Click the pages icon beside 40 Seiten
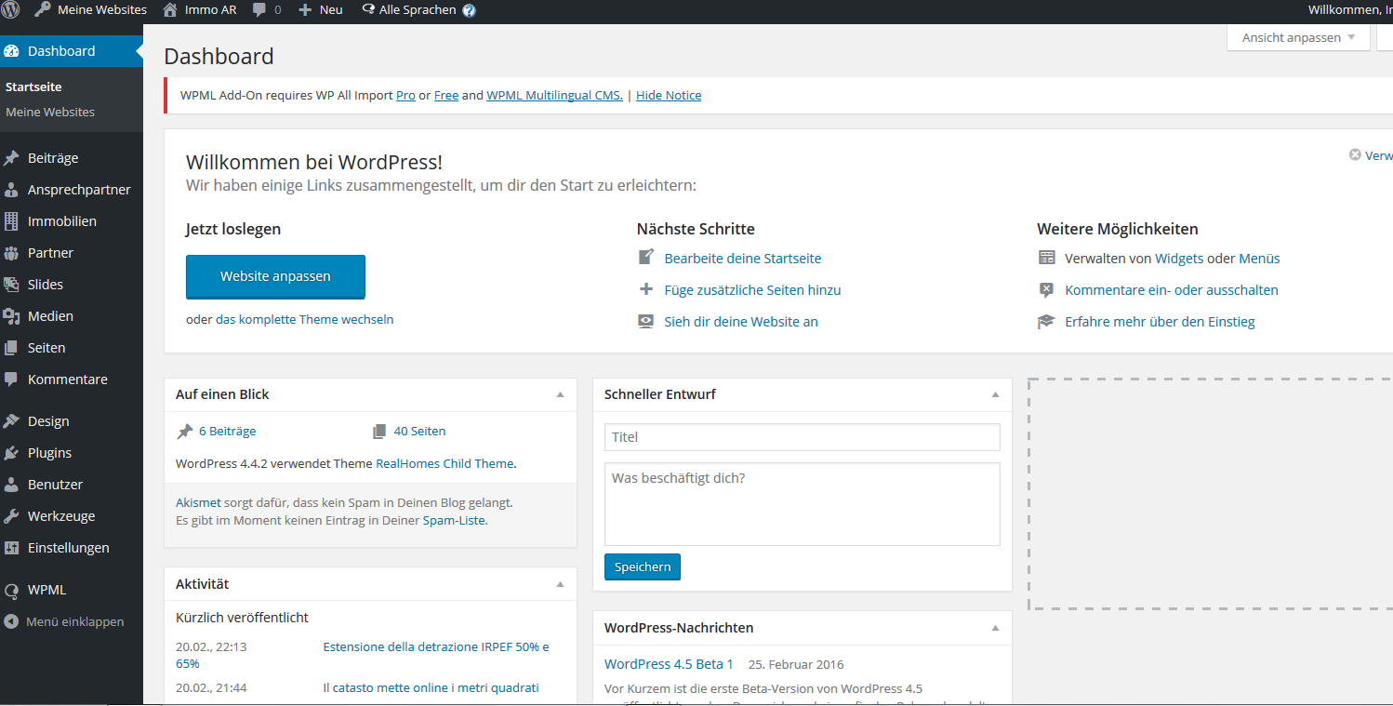 [x=378, y=432]
